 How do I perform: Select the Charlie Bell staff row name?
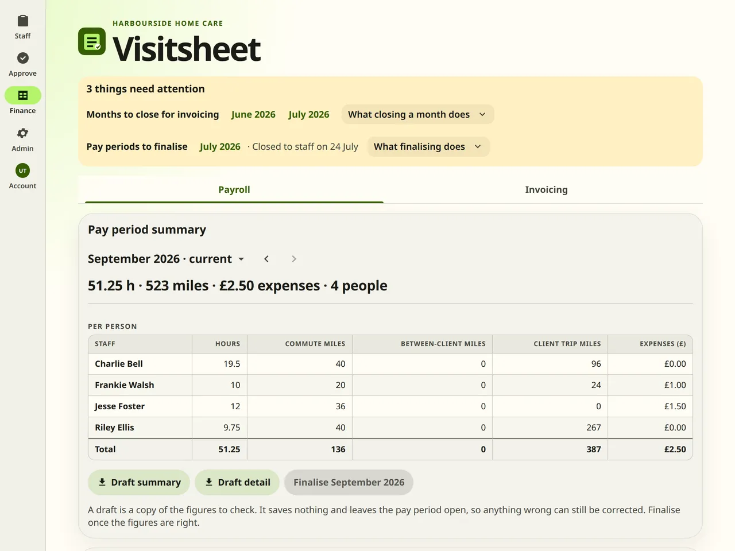[119, 364]
